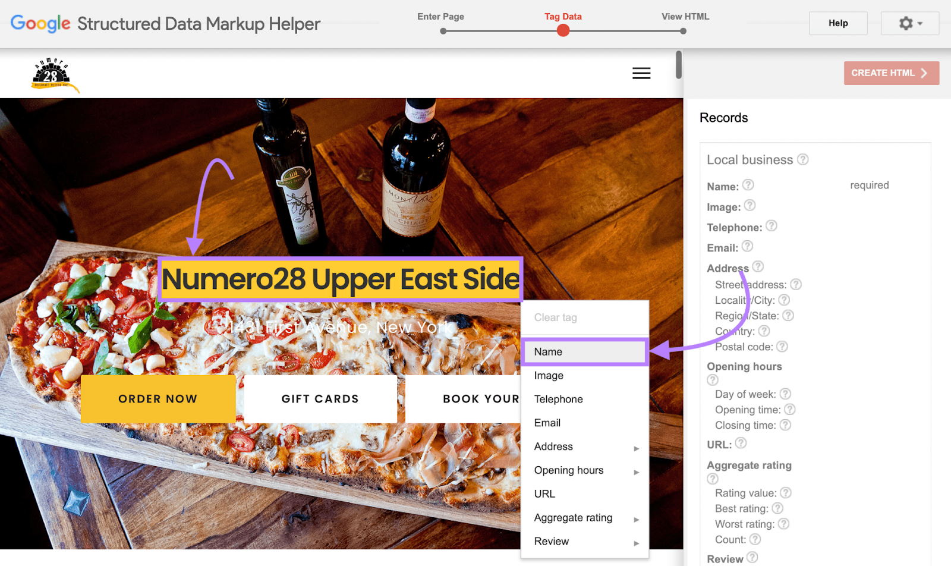
Task: Click the help icon next to Rating value
Action: click(x=786, y=492)
